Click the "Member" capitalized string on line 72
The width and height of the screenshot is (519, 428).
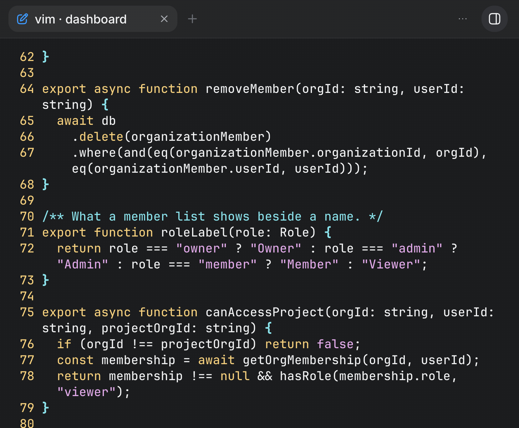(309, 264)
